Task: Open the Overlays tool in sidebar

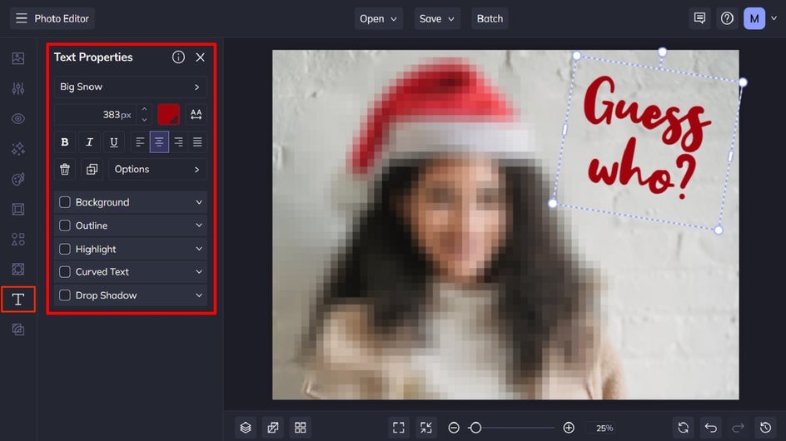Action: coord(18,269)
